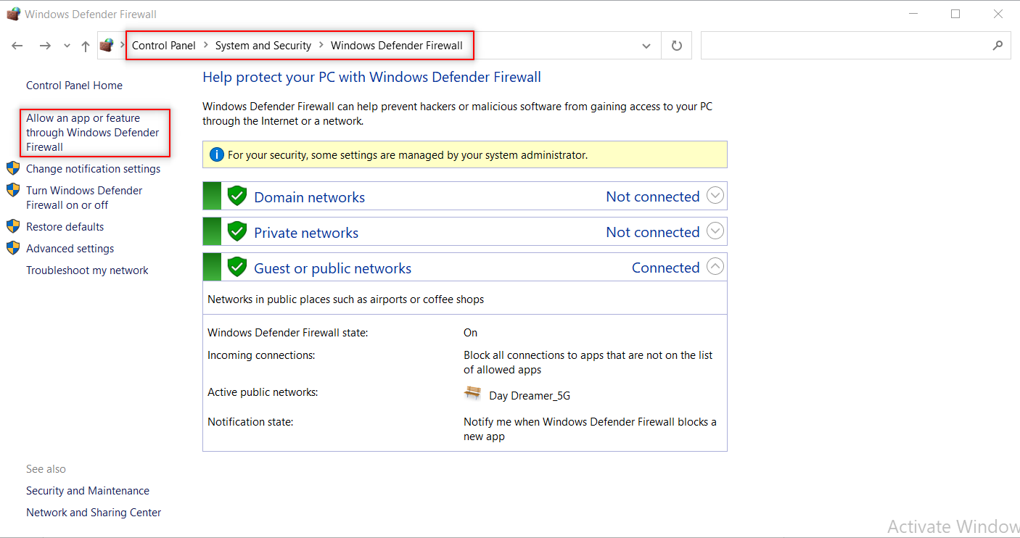Image resolution: width=1020 pixels, height=538 pixels.
Task: Click the Guest or public networks heading
Action: (333, 268)
